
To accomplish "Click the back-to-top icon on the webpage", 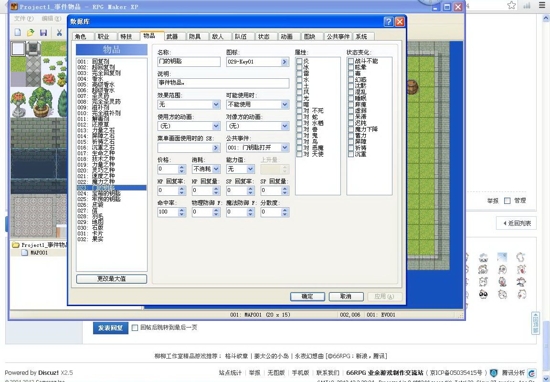I will (536, 323).
